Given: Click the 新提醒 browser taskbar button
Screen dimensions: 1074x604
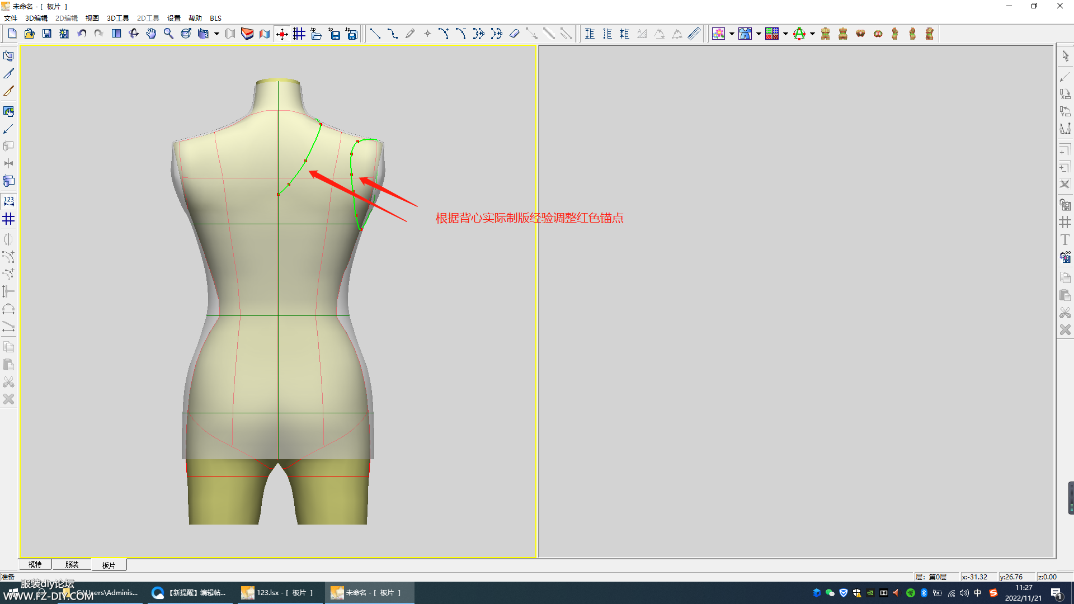Looking at the screenshot, I should 189,593.
